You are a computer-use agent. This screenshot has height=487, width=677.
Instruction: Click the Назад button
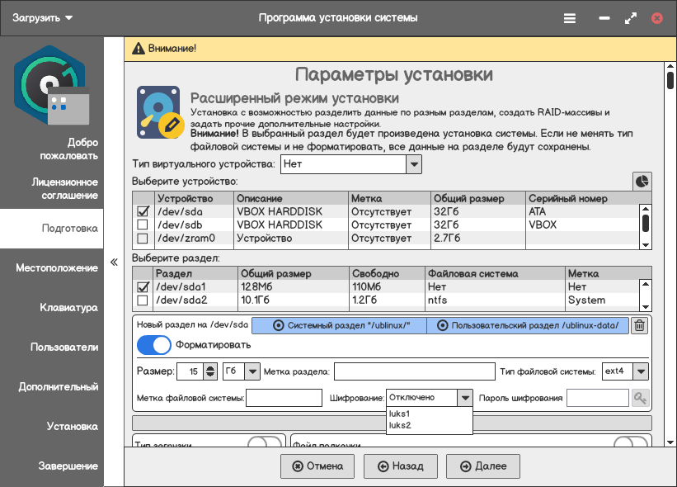(x=401, y=466)
